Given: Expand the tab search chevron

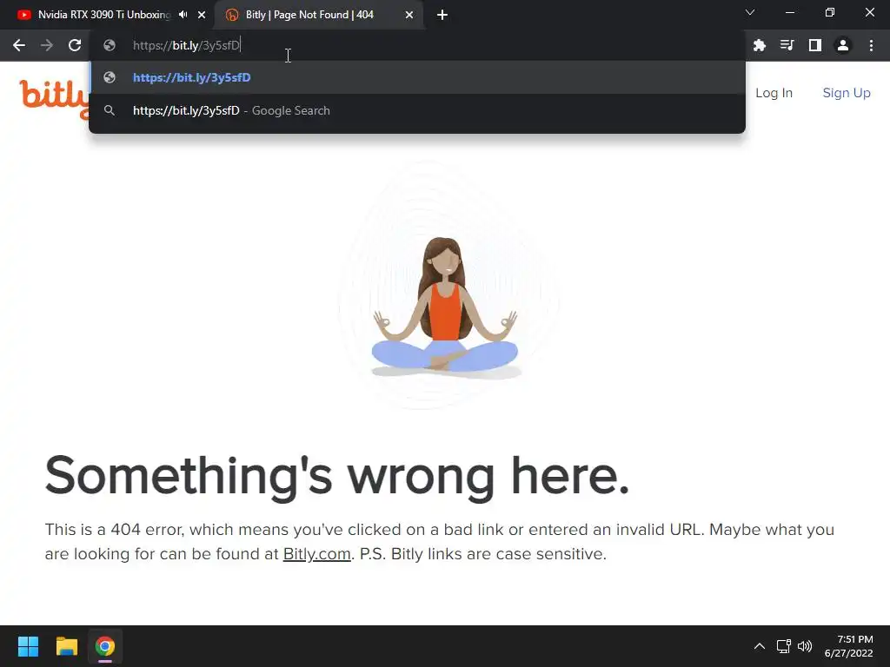Looking at the screenshot, I should [x=750, y=12].
